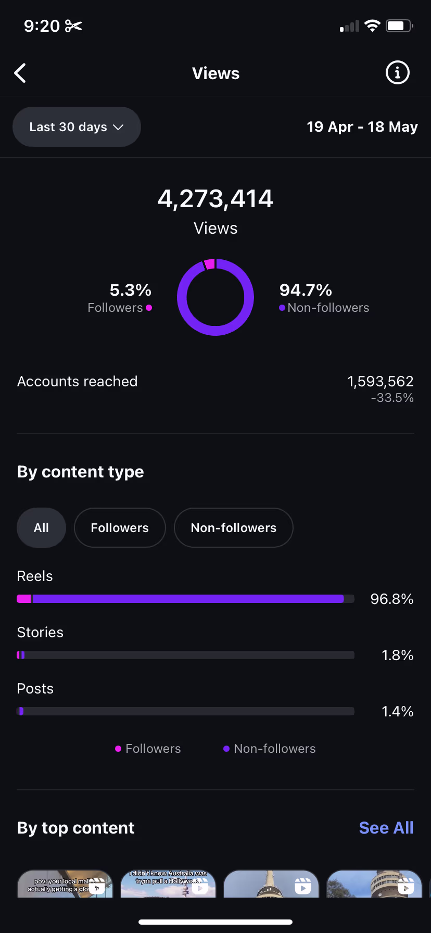Select the Non-followers content filter
Screen dimensions: 431x933
[233, 528]
